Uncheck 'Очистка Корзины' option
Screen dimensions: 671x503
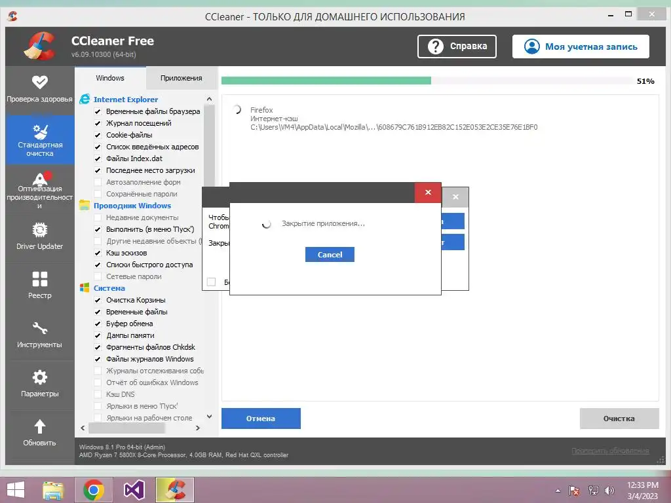tap(98, 300)
